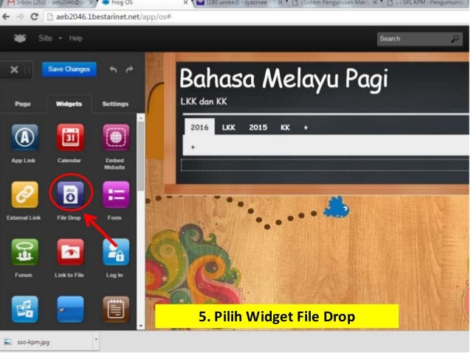The image size is (471, 353).
Task: Select the brown notepad widget
Action: click(x=116, y=310)
